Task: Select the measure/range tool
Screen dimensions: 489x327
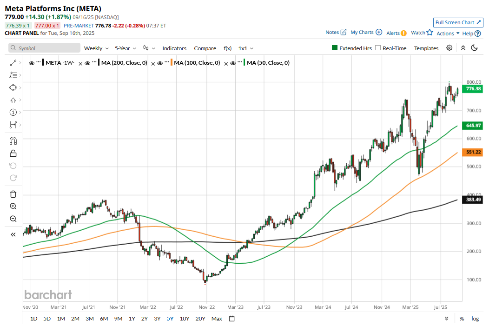Action: pyautogui.click(x=13, y=125)
